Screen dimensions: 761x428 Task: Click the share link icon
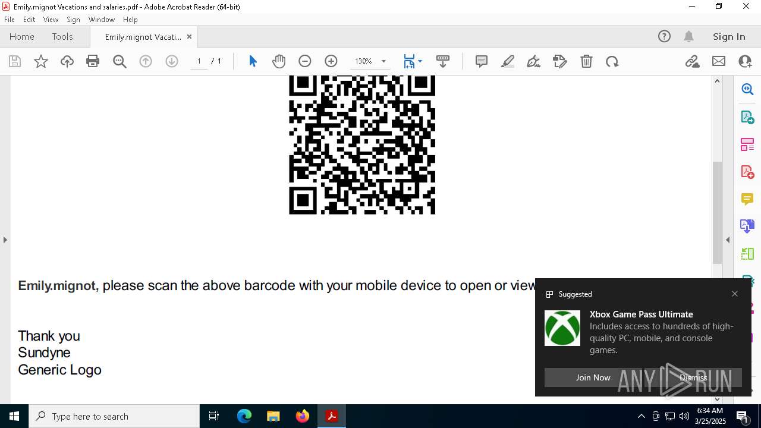click(x=693, y=61)
